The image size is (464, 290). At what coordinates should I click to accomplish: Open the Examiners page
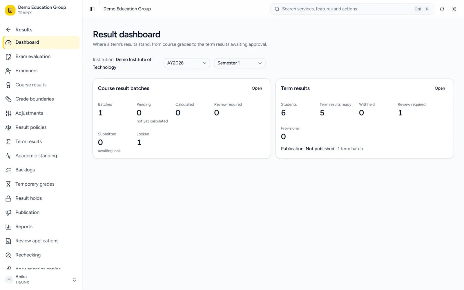coord(41,71)
